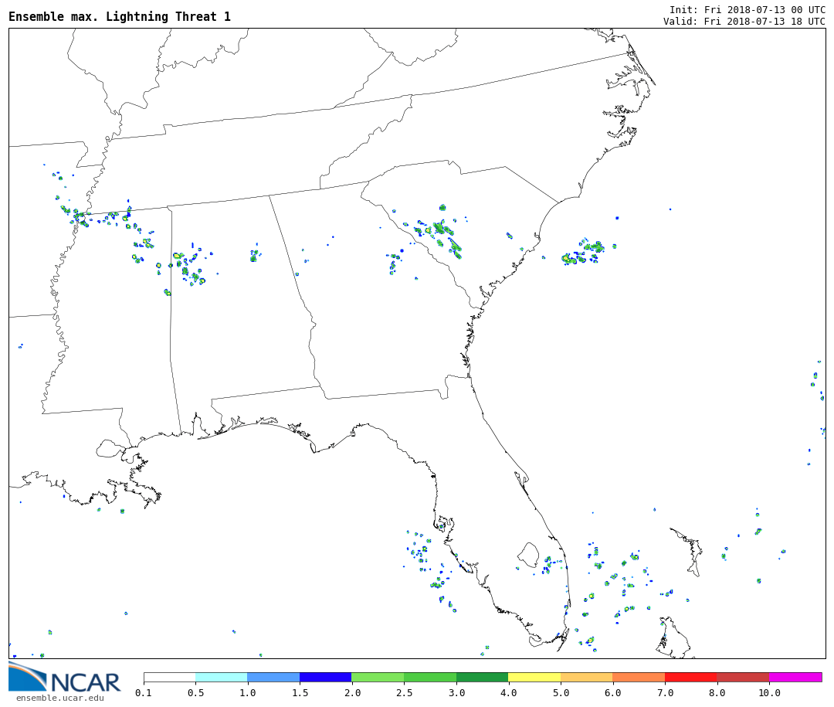Viewport: 834px width, 707px height.
Task: Pick the white 0.1–0.5 colorbar swatch
Action: pyautogui.click(x=169, y=677)
